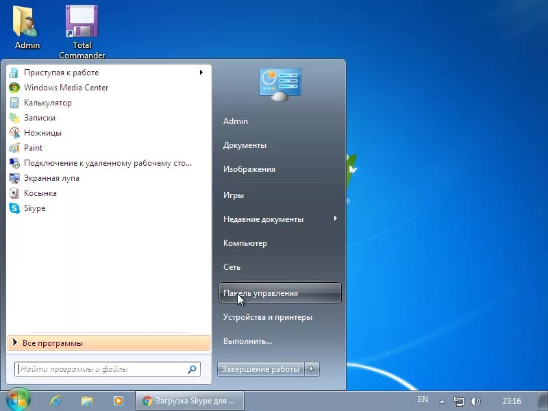Click the Show Desktop strip in the taskbar corner

click(543, 401)
